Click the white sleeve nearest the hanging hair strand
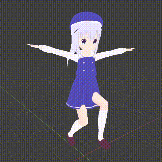This screenshot has height=162, width=162. click(58, 52)
